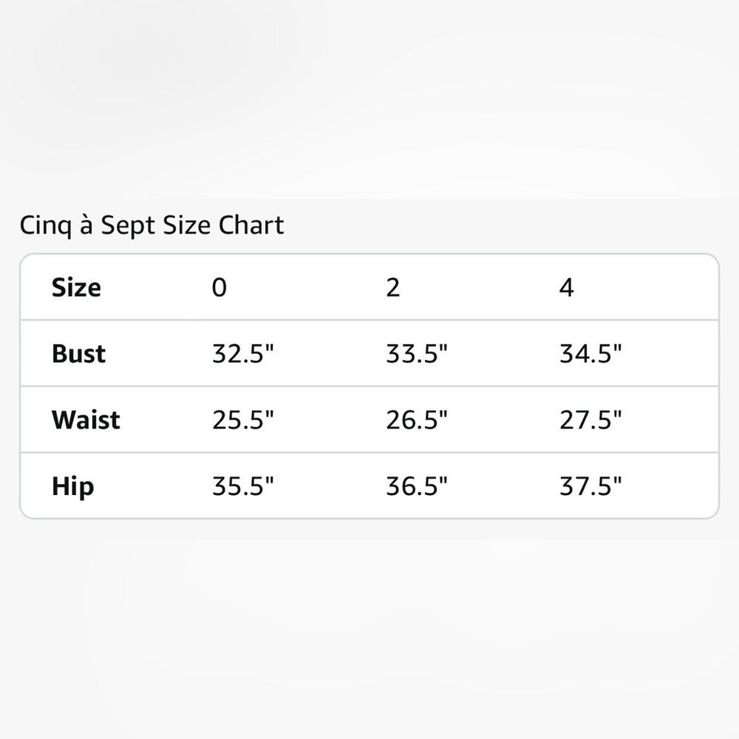This screenshot has width=739, height=739.
Task: Click the word Sept in the title
Action: [x=128, y=225]
